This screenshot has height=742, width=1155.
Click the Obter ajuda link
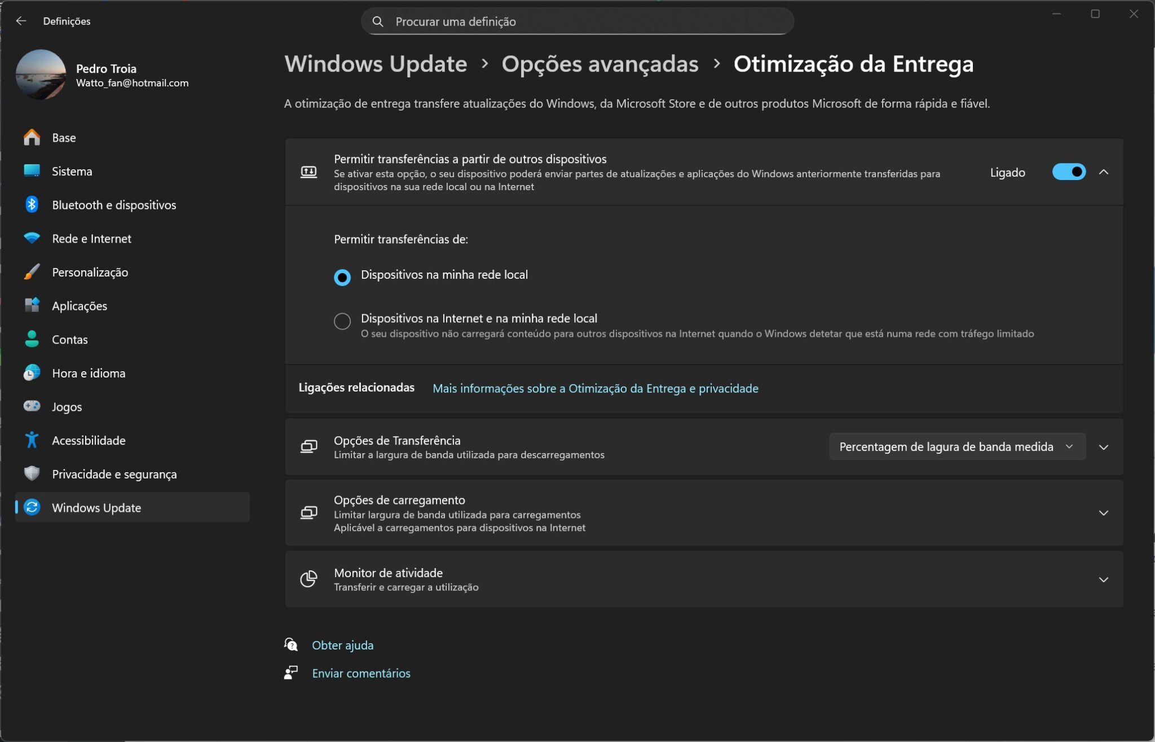click(x=342, y=645)
